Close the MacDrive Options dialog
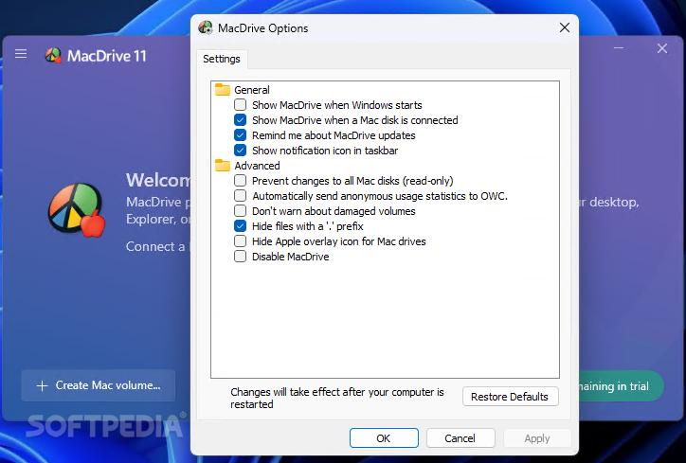686x463 pixels. pos(565,28)
